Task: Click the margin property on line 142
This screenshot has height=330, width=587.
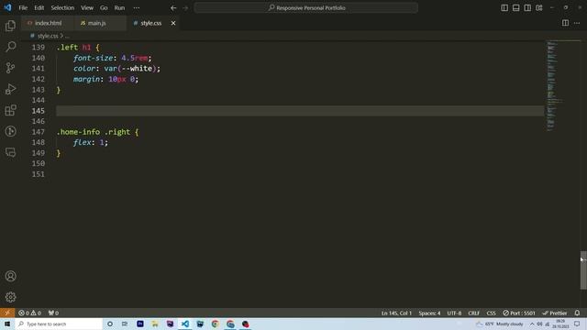Action: (86, 79)
